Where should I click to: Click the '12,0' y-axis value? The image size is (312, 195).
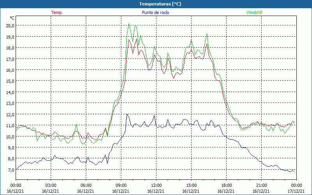10,114
